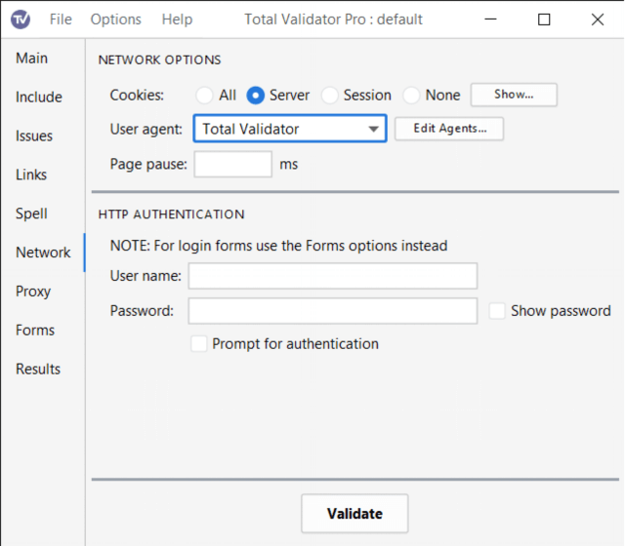Expand the User agent dropdown
This screenshot has width=625, height=546.
click(373, 129)
